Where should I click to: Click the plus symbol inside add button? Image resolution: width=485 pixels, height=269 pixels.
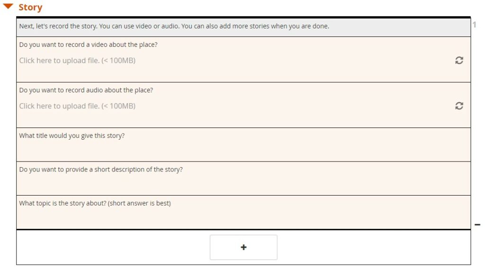[x=243, y=247]
